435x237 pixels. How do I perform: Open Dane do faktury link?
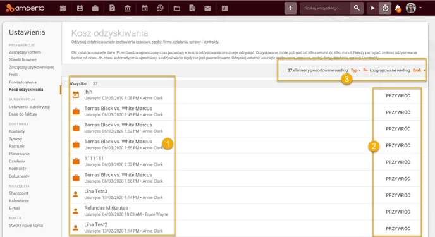pos(23,114)
